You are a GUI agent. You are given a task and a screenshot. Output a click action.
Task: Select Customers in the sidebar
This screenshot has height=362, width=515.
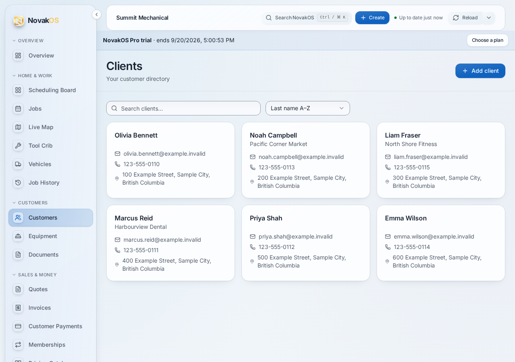pyautogui.click(x=51, y=218)
